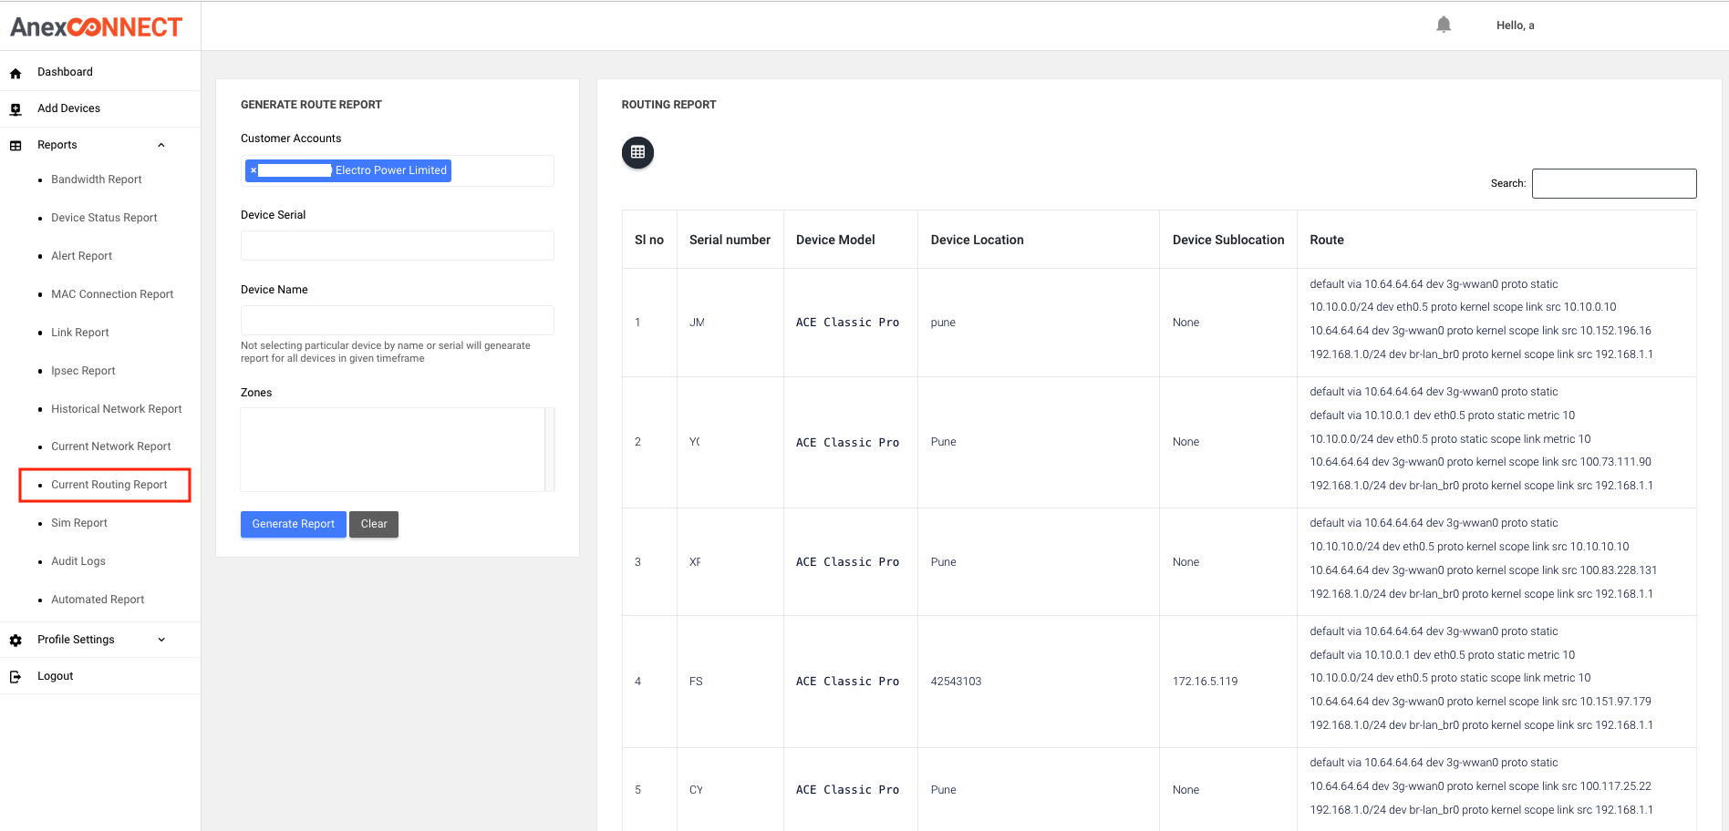Click the Dashboard home icon
The height and width of the screenshot is (831, 1729).
[x=16, y=73]
